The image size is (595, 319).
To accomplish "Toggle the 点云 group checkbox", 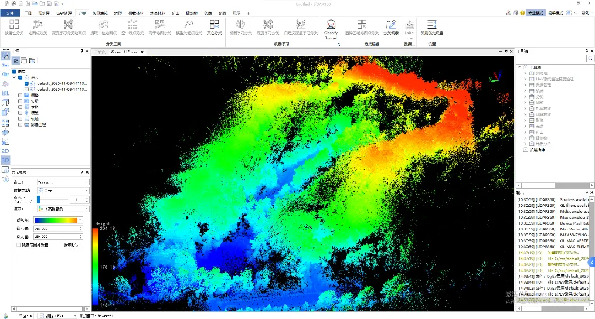I will pyautogui.click(x=20, y=77).
